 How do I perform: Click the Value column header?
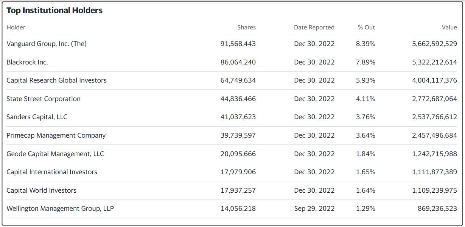(449, 27)
